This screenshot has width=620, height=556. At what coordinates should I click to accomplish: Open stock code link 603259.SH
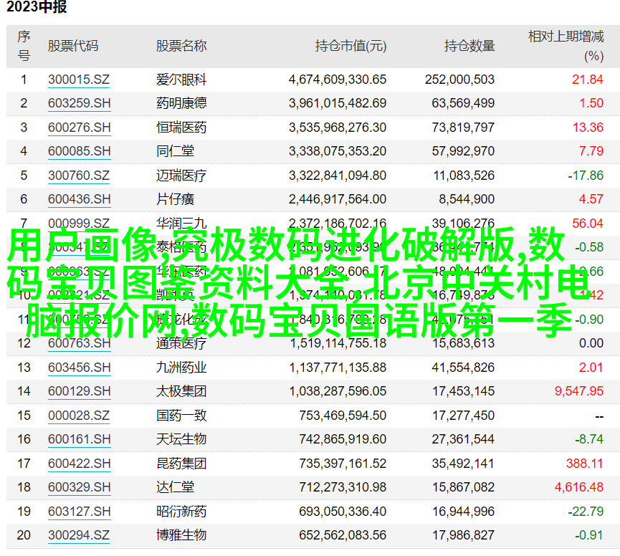point(79,103)
